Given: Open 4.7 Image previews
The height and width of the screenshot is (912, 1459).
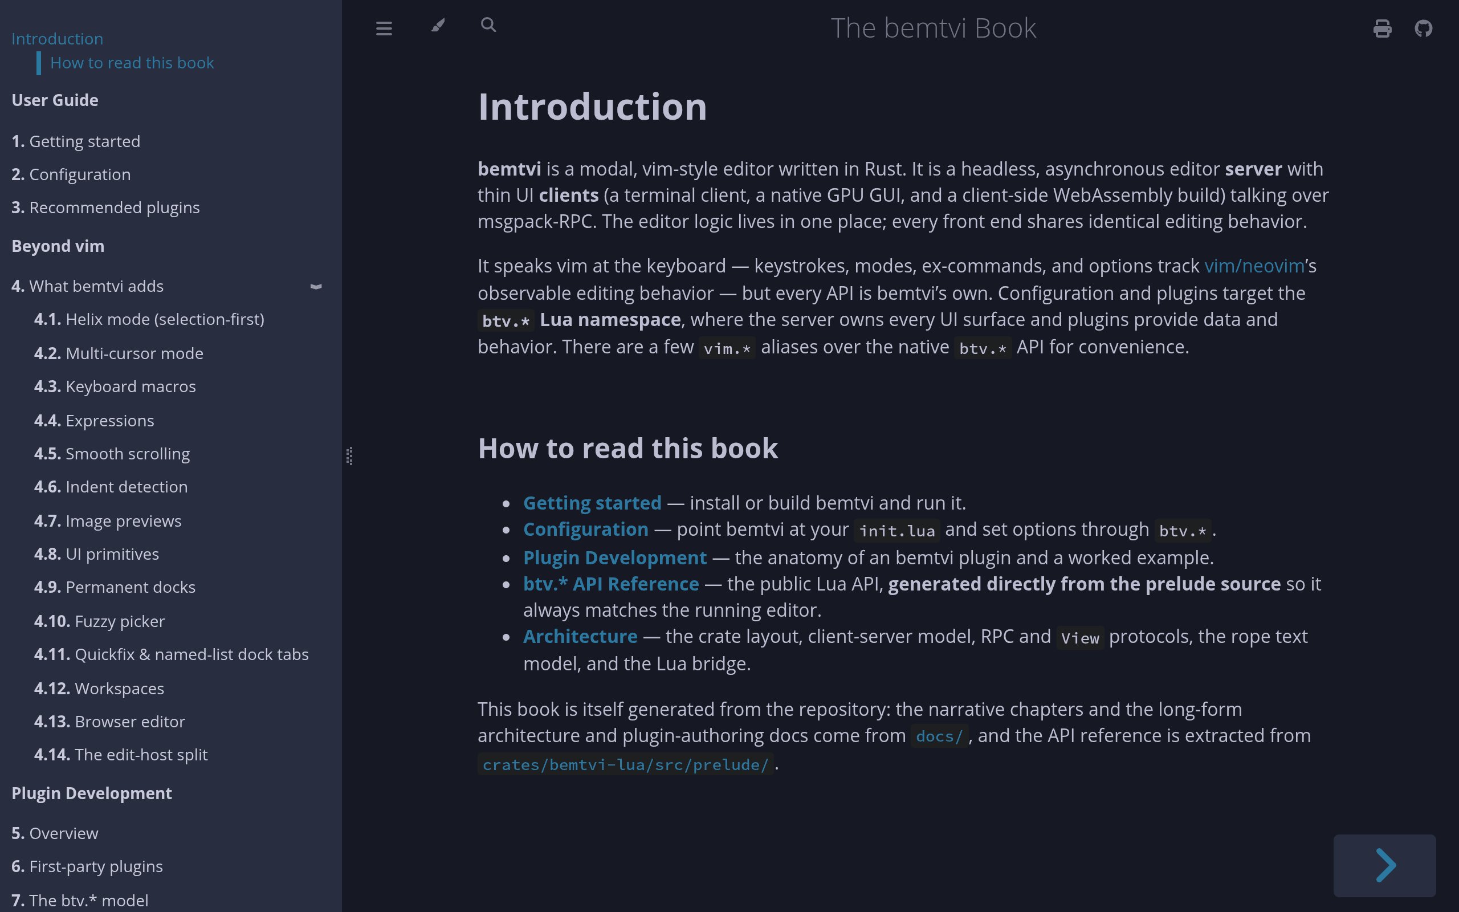Looking at the screenshot, I should coord(107,520).
